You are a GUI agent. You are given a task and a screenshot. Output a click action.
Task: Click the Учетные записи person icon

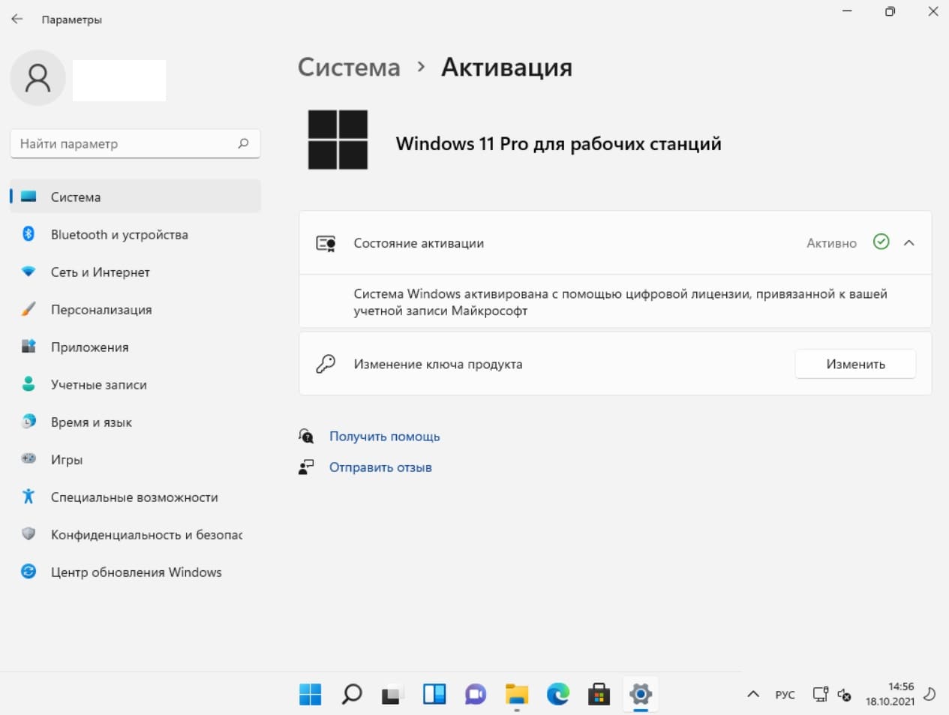click(x=29, y=383)
